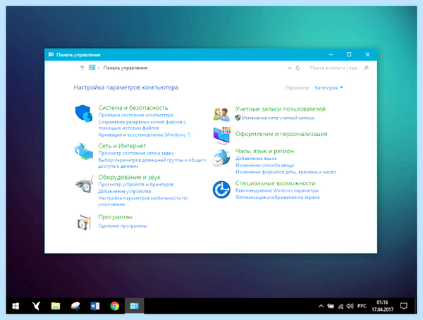The height and width of the screenshot is (320, 423).
Task: Open Часы, язык и регион category
Action: 264,151
